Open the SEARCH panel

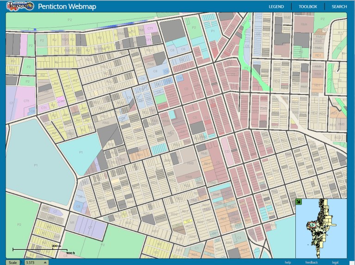(x=339, y=6)
